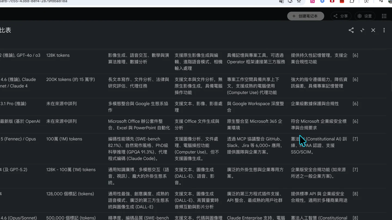Select the '500,000 個標記 (tokens)' cell
The image size is (392, 220).
click(71, 218)
